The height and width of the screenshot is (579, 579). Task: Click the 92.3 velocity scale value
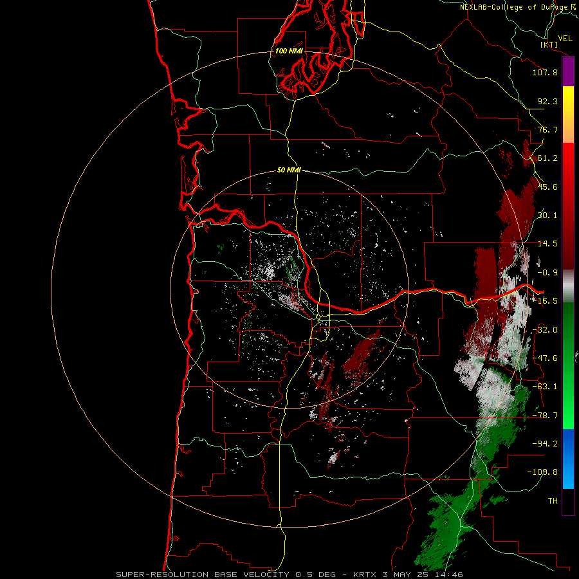[x=547, y=101]
